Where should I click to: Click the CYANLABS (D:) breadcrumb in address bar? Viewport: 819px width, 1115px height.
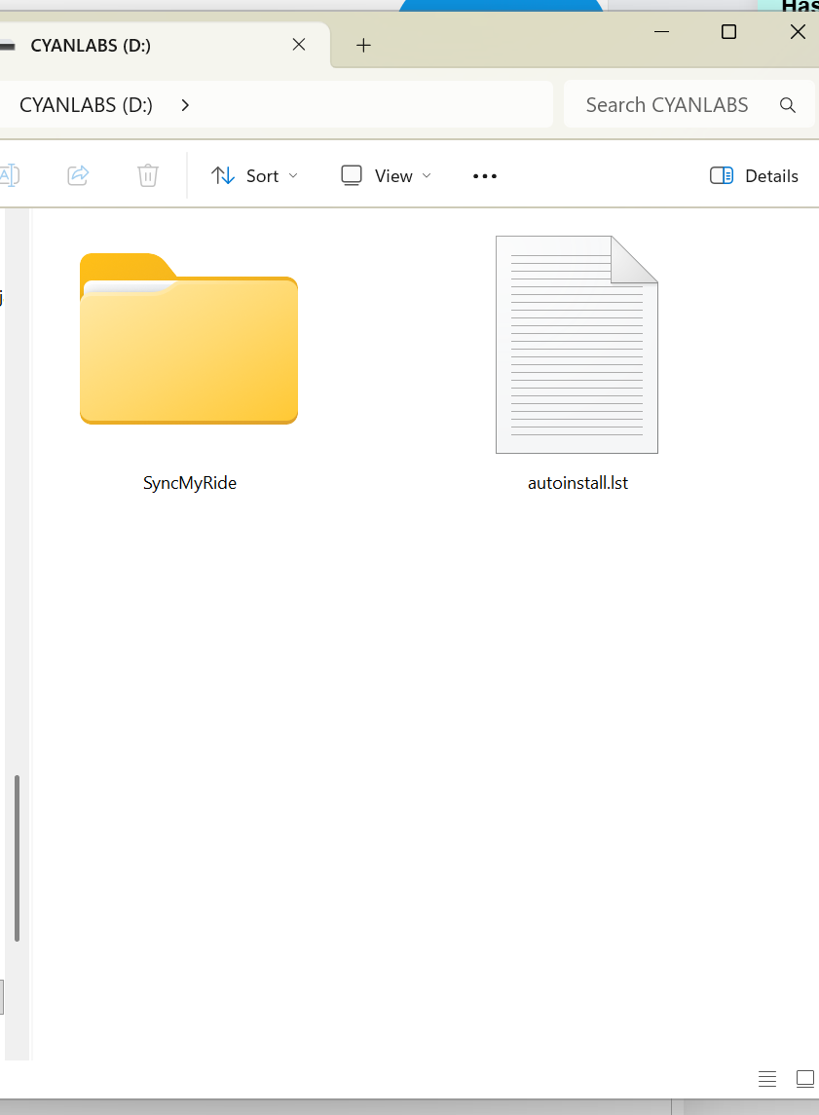pyautogui.click(x=86, y=105)
